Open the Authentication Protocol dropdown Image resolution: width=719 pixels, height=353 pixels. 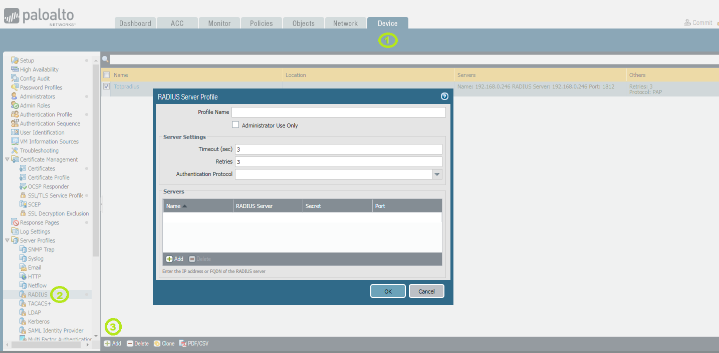click(x=437, y=174)
